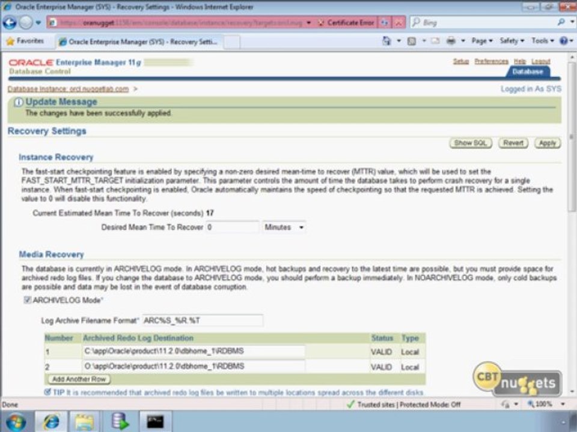Click the Print toolbar icon
The image size is (577, 432).
pos(451,41)
